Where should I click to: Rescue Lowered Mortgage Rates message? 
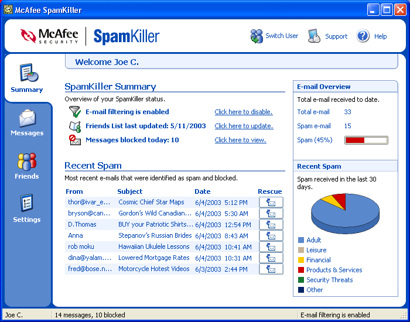pos(271,258)
